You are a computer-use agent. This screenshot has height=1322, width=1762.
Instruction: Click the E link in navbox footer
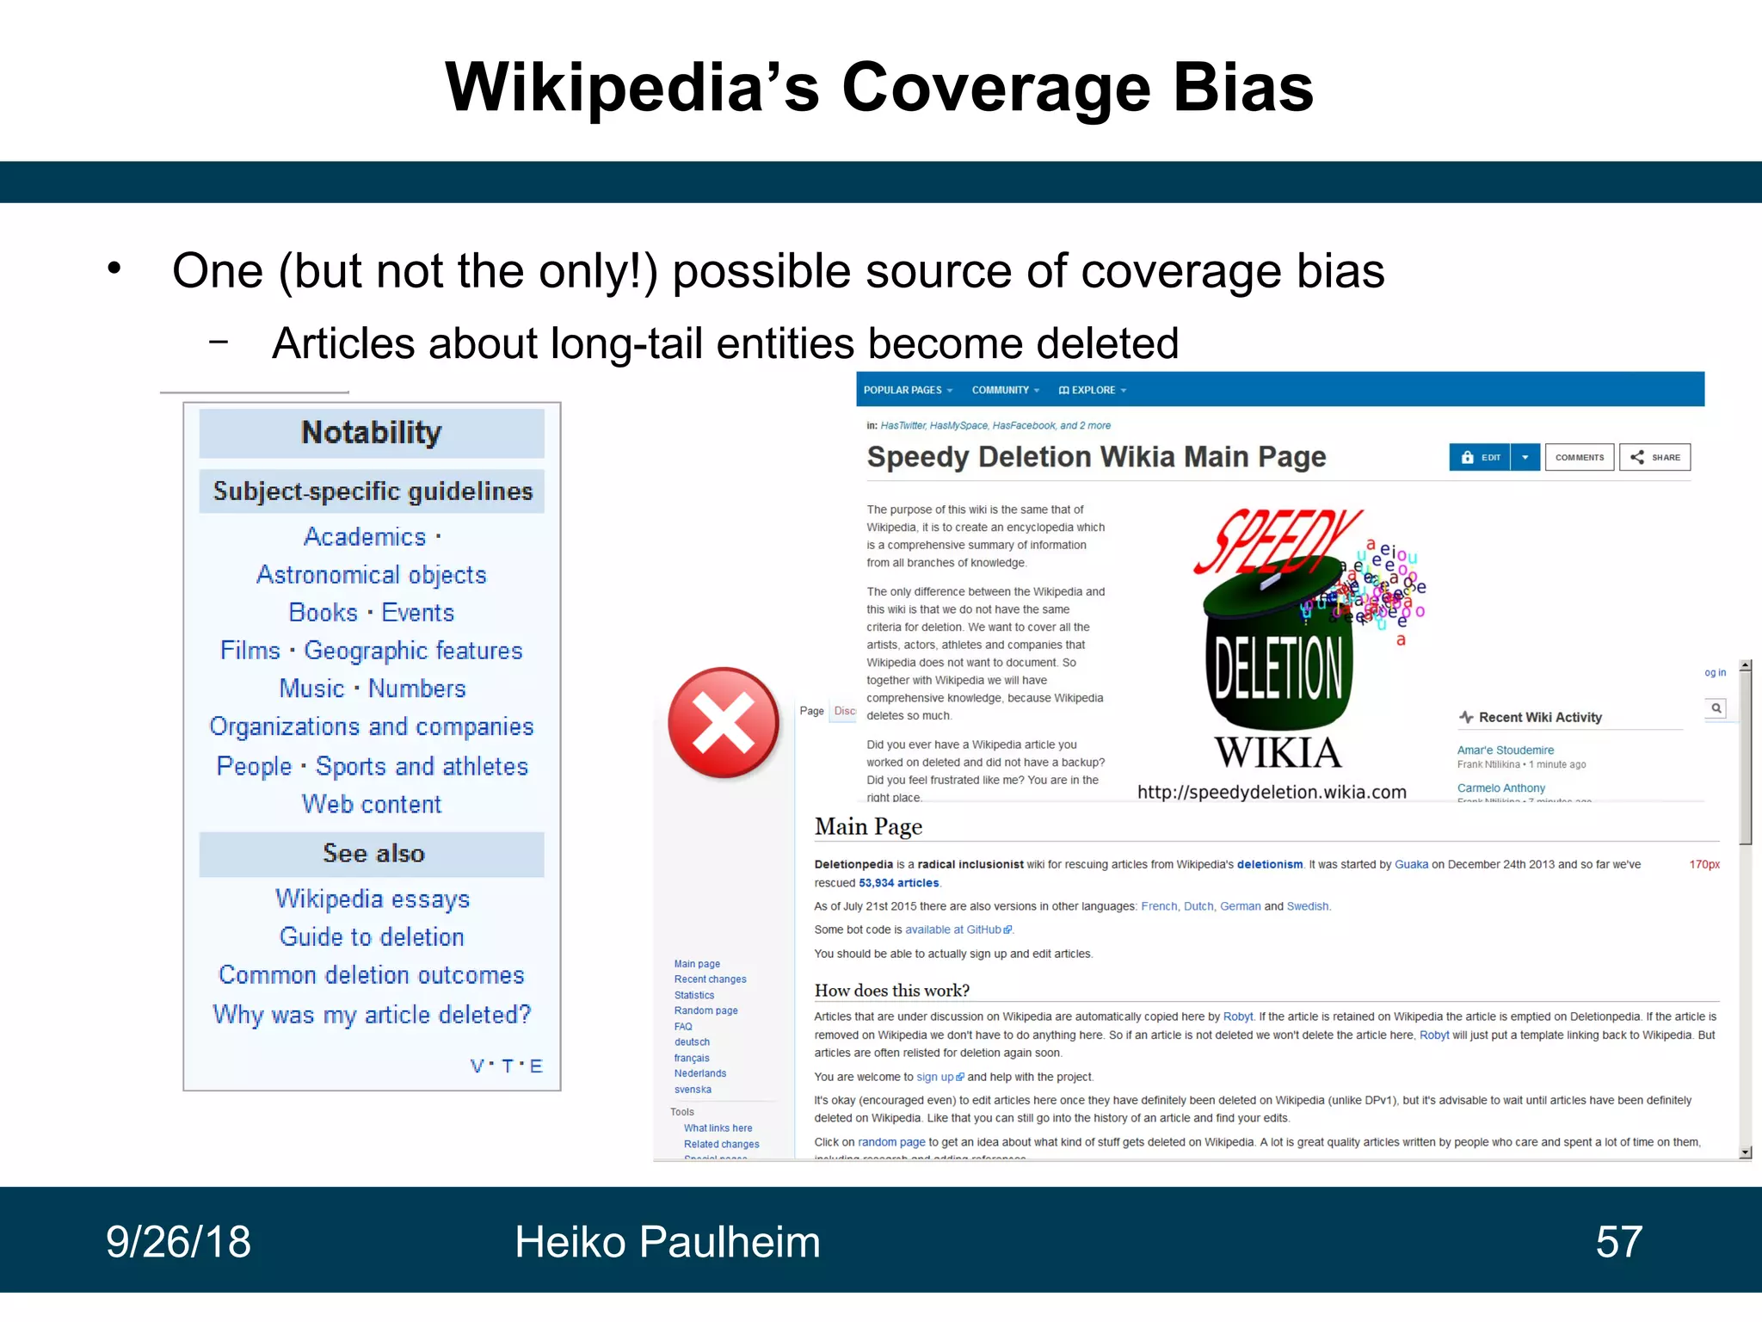tap(536, 1066)
